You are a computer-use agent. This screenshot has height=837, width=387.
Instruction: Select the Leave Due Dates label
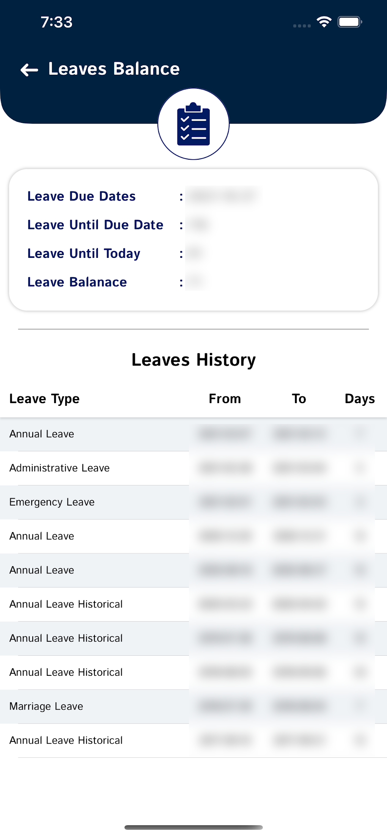(82, 196)
